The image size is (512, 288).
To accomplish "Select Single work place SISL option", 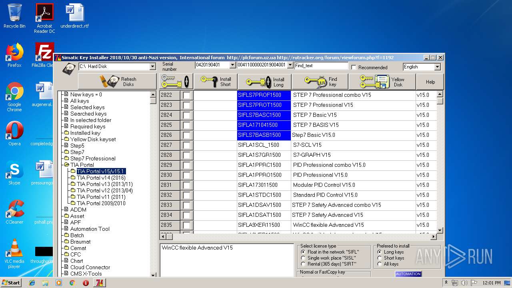I will point(303,258).
